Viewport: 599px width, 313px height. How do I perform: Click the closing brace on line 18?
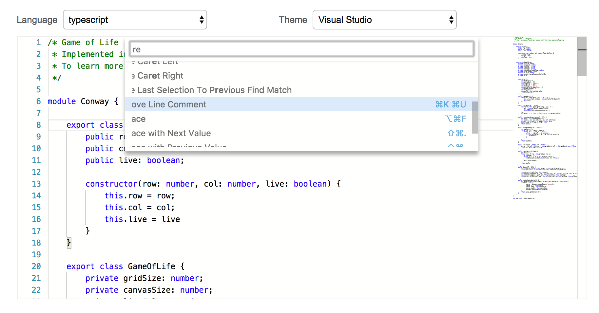coord(69,243)
